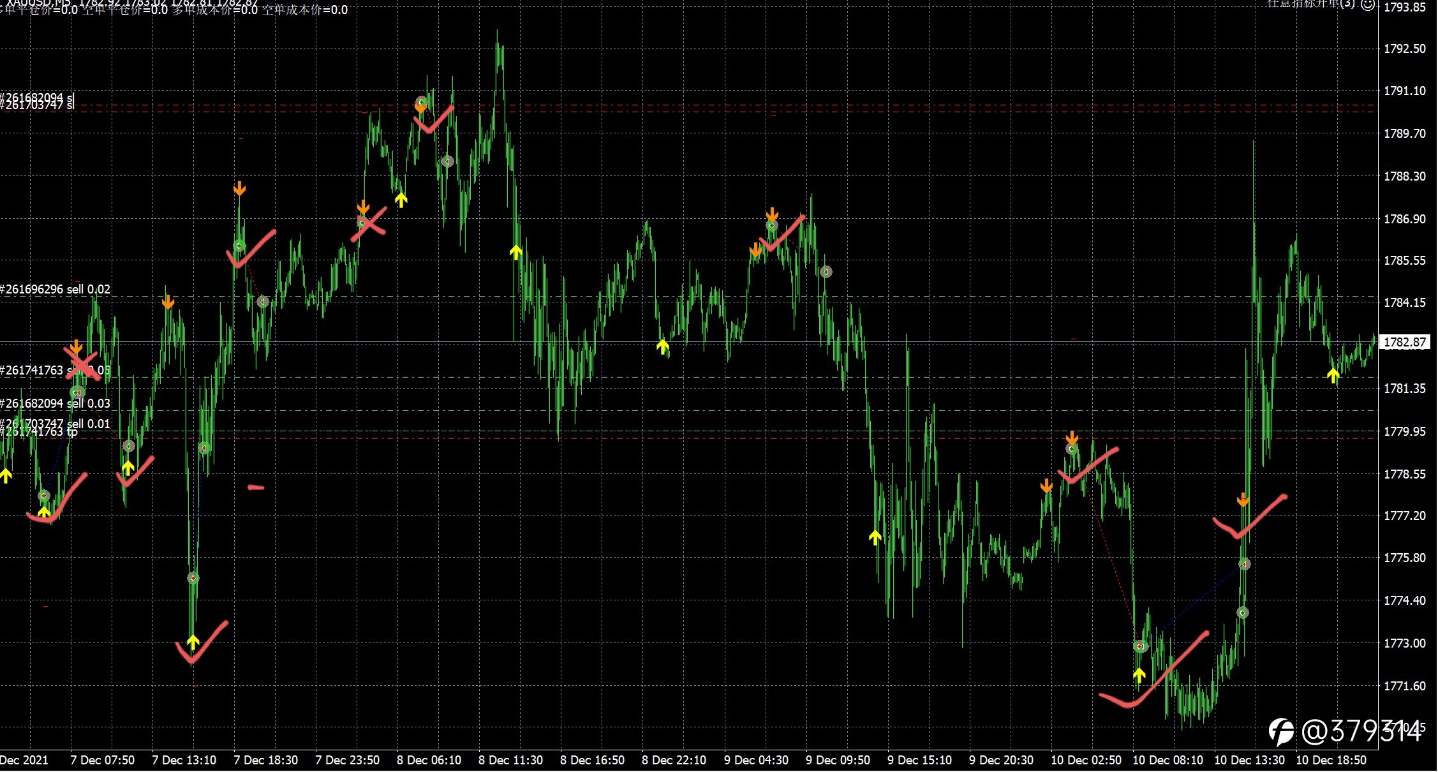Click the 8 Dec 11:30 time axis label

coord(511,761)
